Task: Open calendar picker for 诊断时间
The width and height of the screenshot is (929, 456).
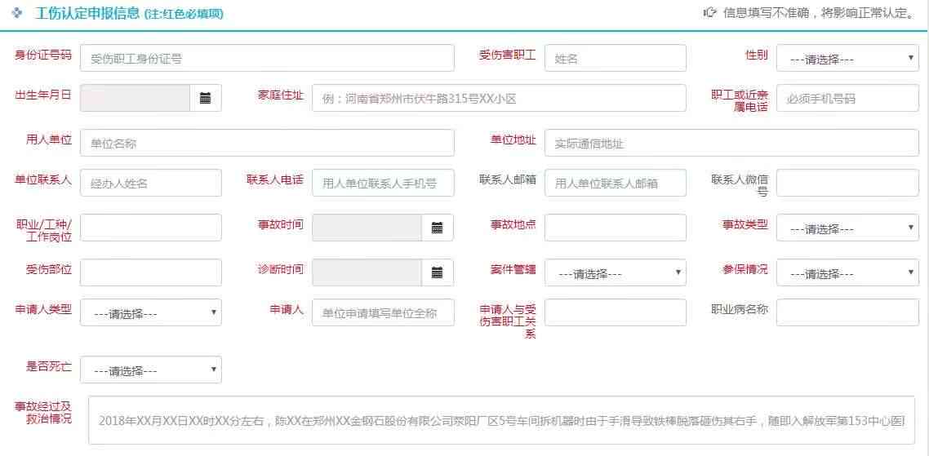Action: 438,272
